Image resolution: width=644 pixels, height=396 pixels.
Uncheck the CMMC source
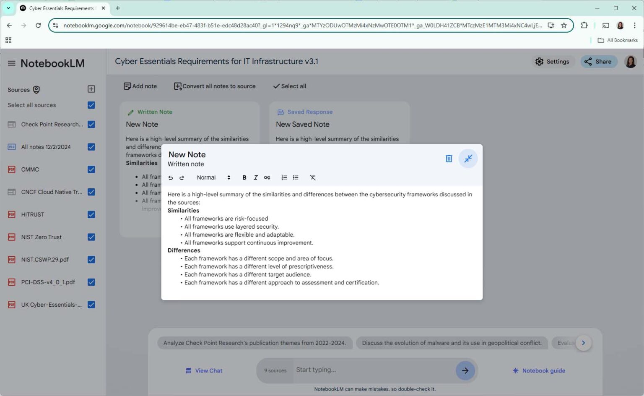coord(91,169)
